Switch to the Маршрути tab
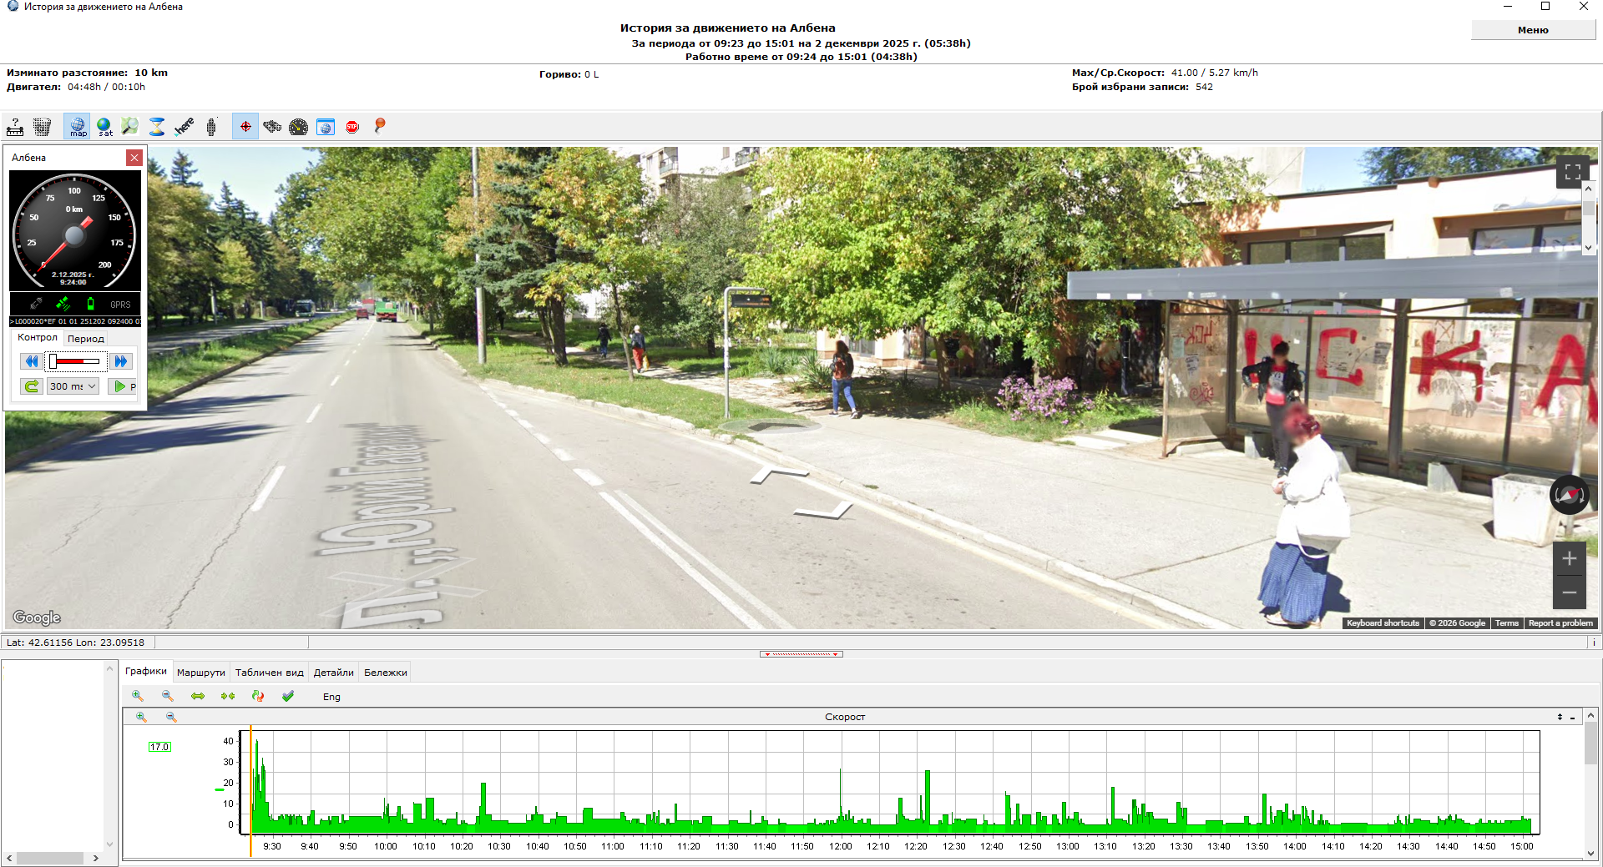Viewport: 1603px width, 867px height. [200, 673]
